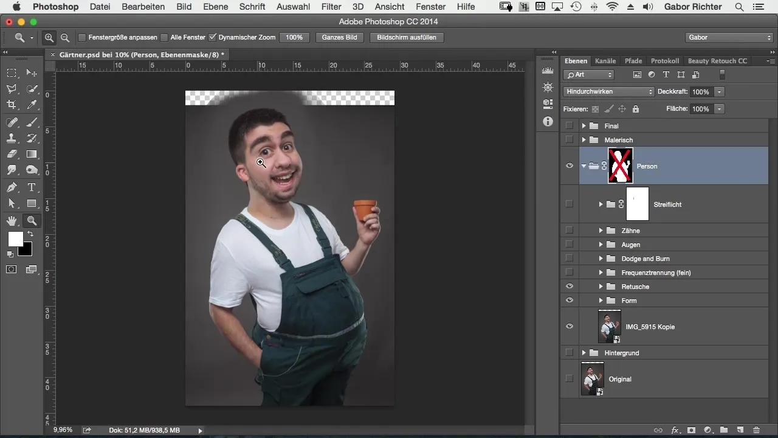Click the 100% zoom button

click(x=294, y=38)
